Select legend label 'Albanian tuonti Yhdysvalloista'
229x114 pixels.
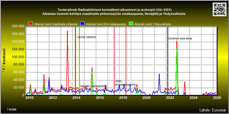click(x=153, y=24)
